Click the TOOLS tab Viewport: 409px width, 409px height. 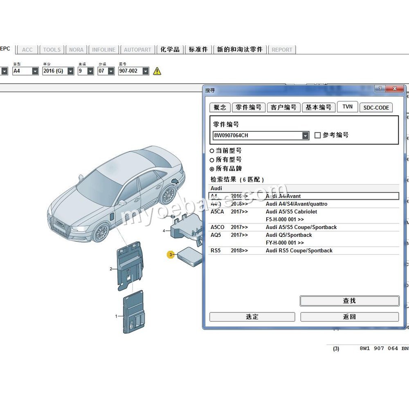[52, 49]
